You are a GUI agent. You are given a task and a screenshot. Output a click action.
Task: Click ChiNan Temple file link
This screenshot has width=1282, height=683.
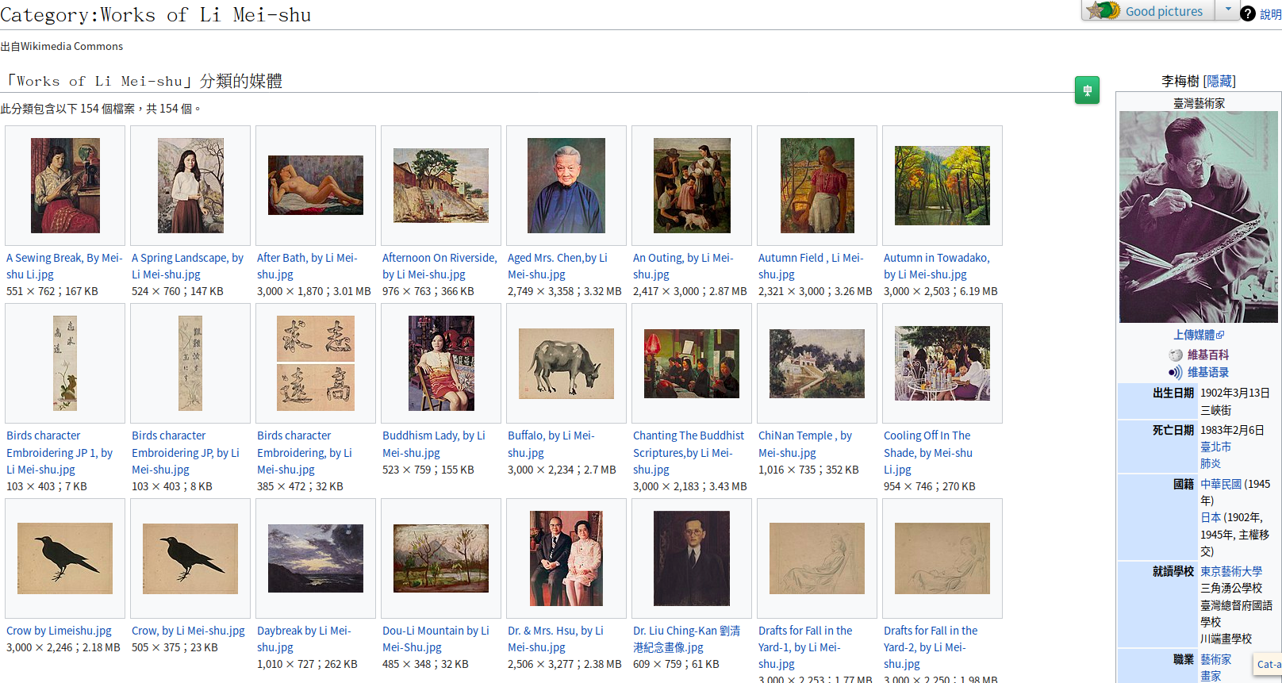click(x=805, y=443)
